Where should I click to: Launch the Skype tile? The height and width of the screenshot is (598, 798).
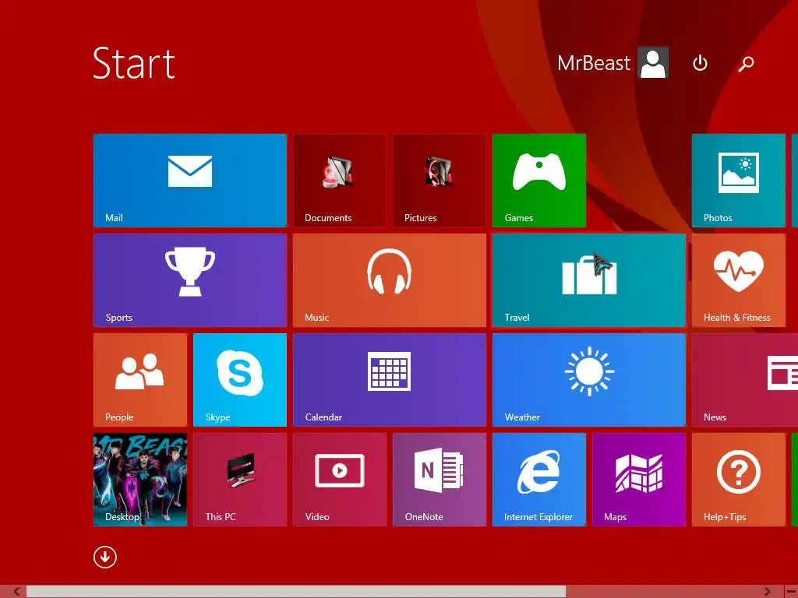coord(240,380)
